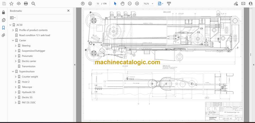255x123 pixels.
Task: Expand the Steering bookmark
Action: pos(16,46)
